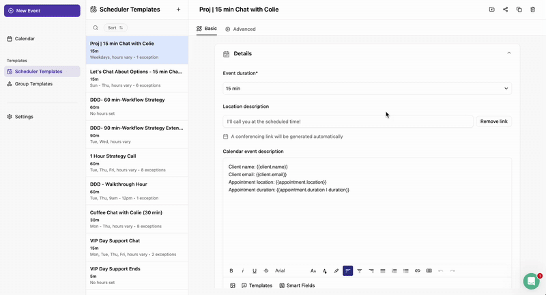Toggle underline formatting in the editor
546x295 pixels.
[x=255, y=271]
